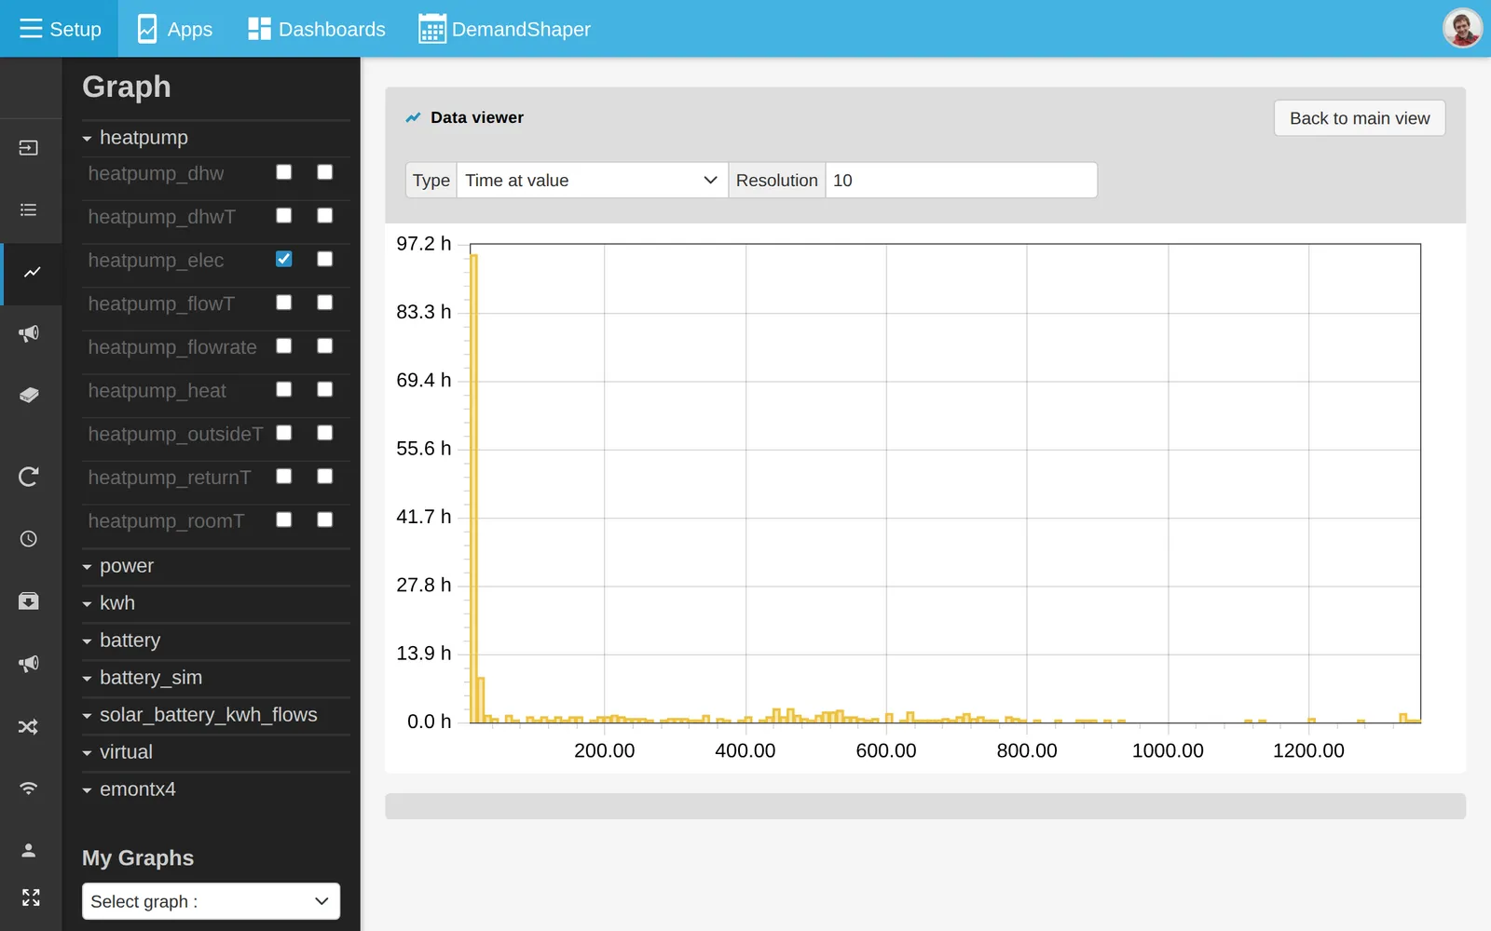Click the shuffle arrows sidebar icon
The width and height of the screenshot is (1491, 931).
click(29, 727)
